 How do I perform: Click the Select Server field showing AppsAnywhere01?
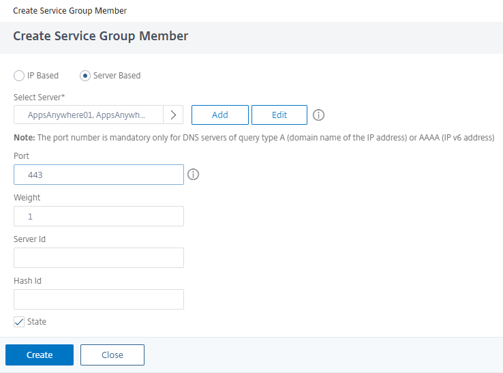coord(89,115)
